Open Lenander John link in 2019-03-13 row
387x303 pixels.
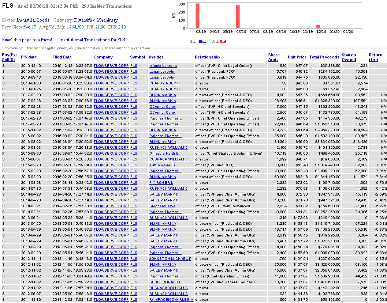tap(163, 77)
